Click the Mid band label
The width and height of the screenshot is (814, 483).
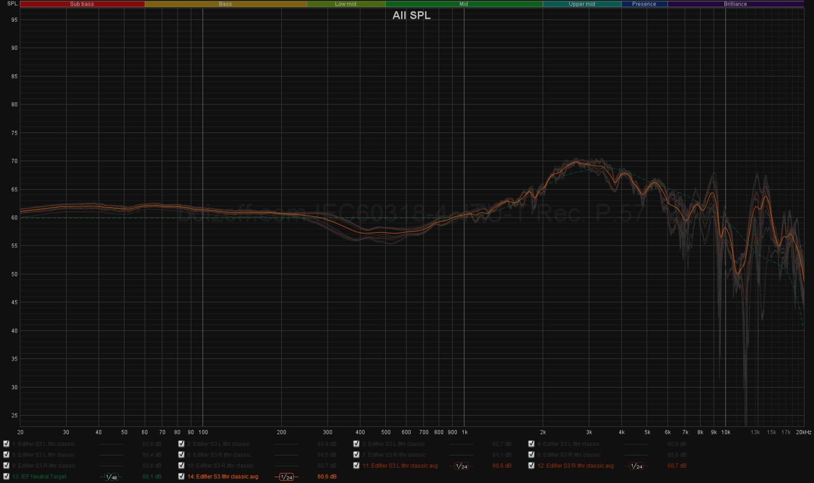click(464, 4)
